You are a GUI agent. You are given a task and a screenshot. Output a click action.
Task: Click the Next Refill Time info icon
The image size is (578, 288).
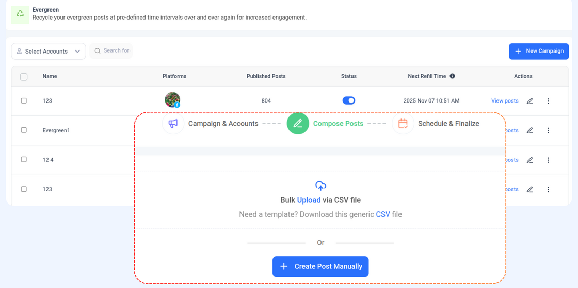pyautogui.click(x=452, y=76)
